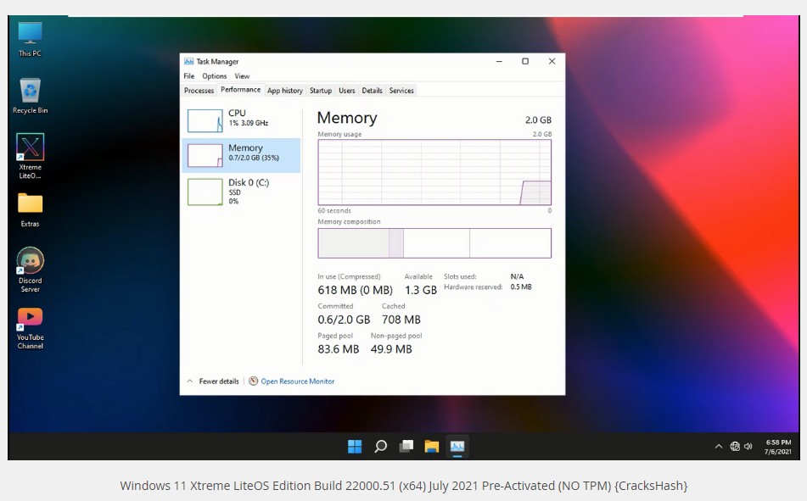
Task: Open Task View on the taskbar
Action: (406, 446)
